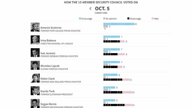Screen dimensions: 192x108
Task: Open Srgjan Kerim portrait photo
Action: (x=35, y=103)
